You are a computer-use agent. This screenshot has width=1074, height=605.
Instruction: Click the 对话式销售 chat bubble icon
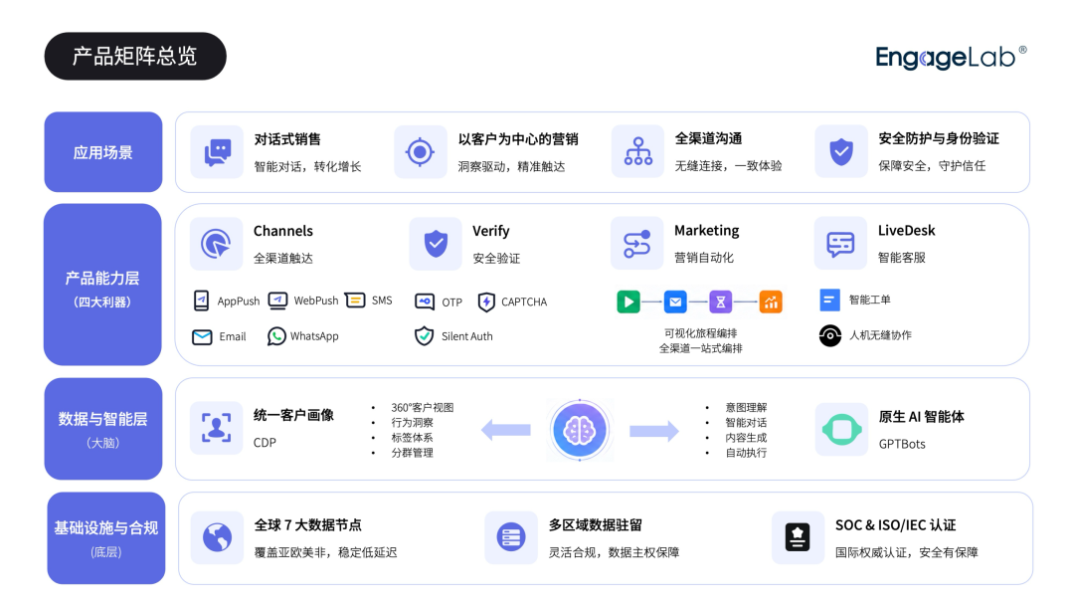pyautogui.click(x=217, y=152)
